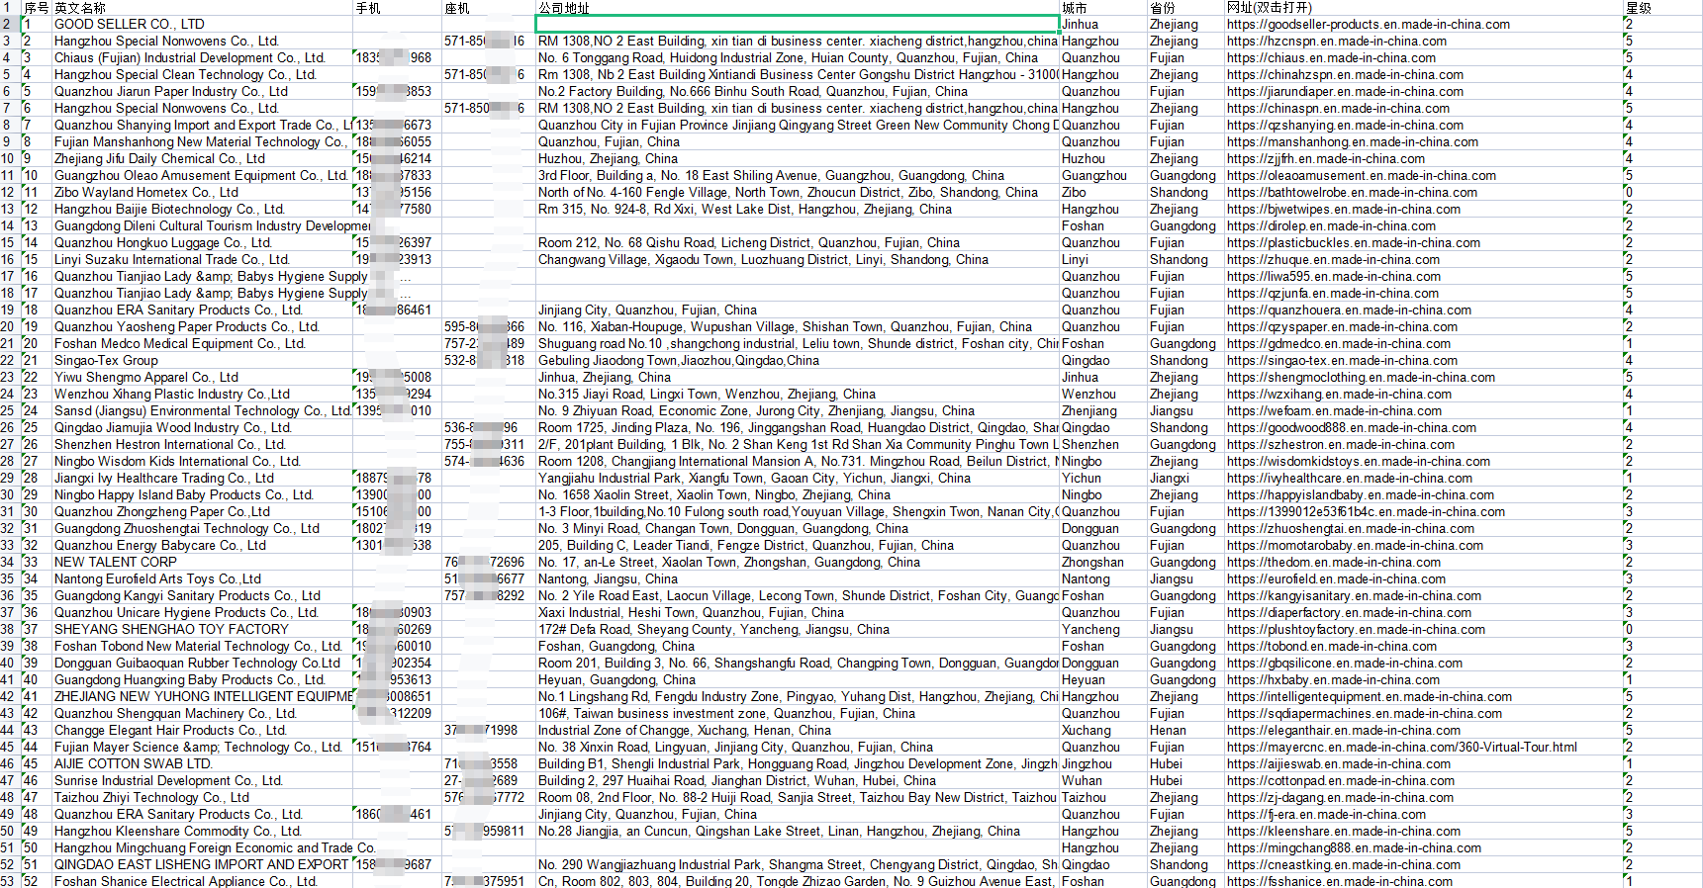
Task: Select Zhejiang Jifu Daily Chemical cell
Action: (x=202, y=158)
